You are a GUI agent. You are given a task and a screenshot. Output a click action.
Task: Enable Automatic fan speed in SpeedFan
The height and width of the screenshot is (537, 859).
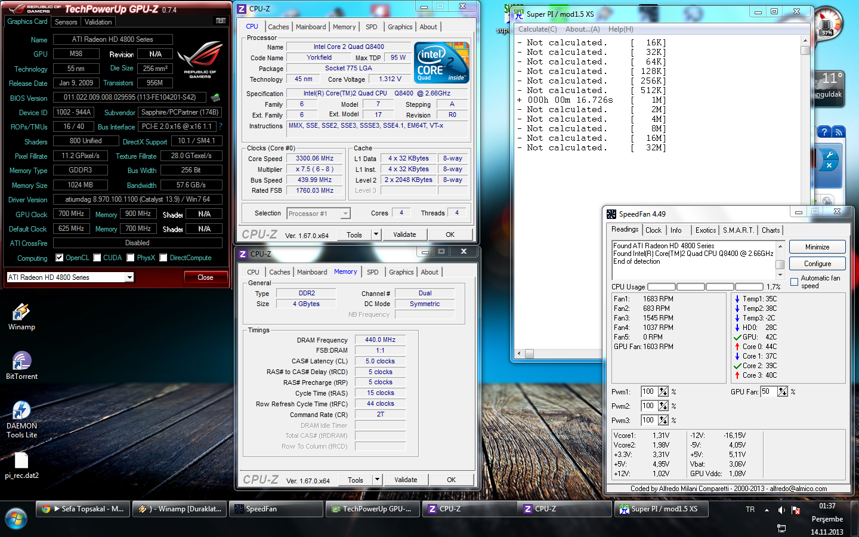794,282
